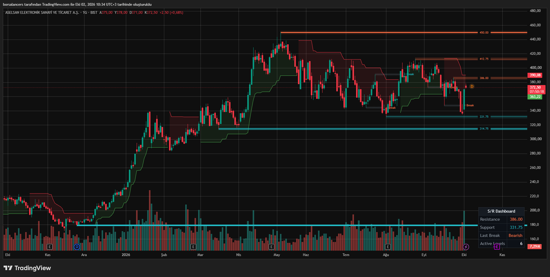Click the orange D marker beside latest candle
550x277 pixels.
pos(472,86)
